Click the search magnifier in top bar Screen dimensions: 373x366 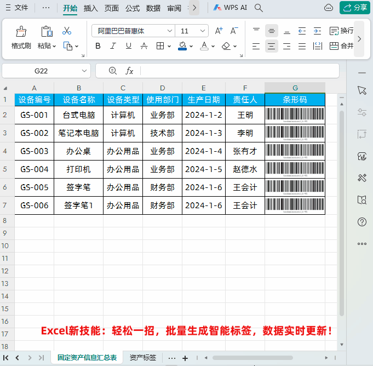click(259, 8)
